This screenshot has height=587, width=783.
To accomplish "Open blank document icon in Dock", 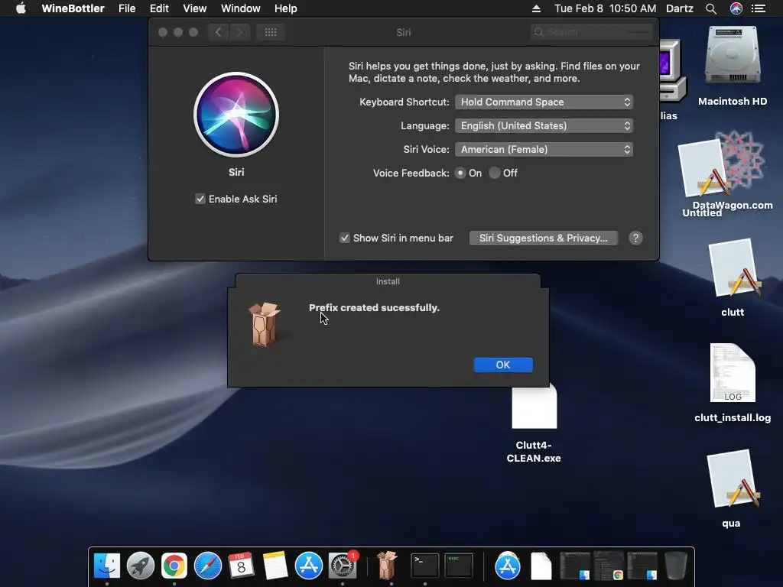I will (x=541, y=566).
